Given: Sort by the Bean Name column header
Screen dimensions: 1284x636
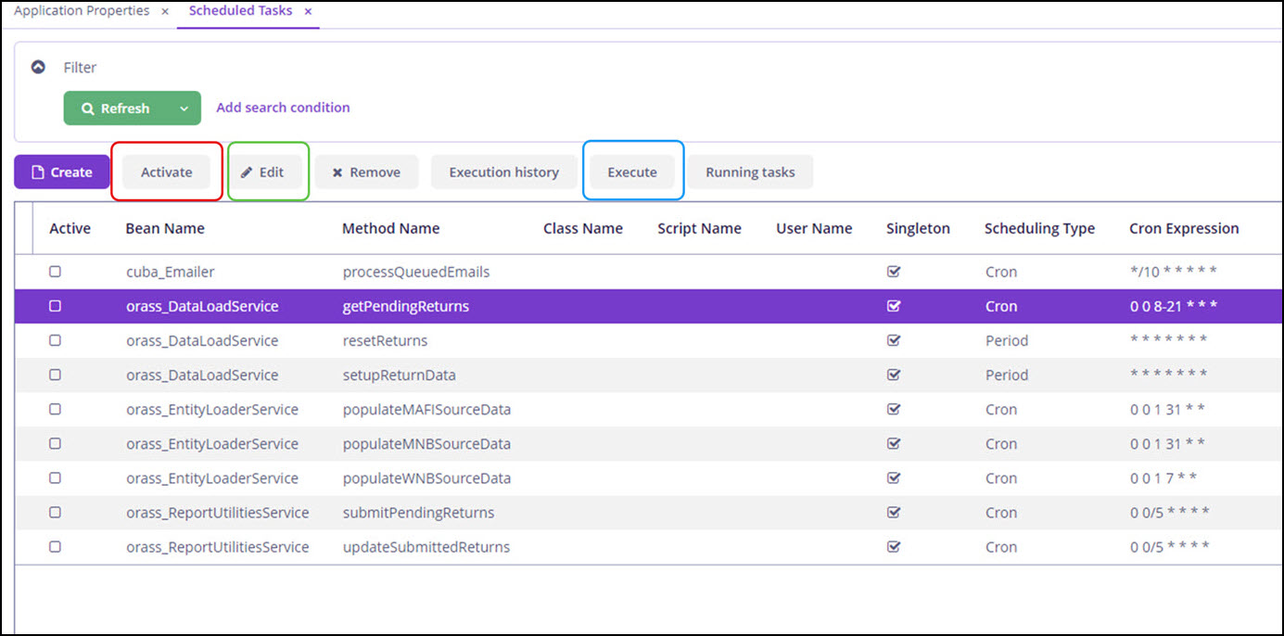Looking at the screenshot, I should point(165,229).
